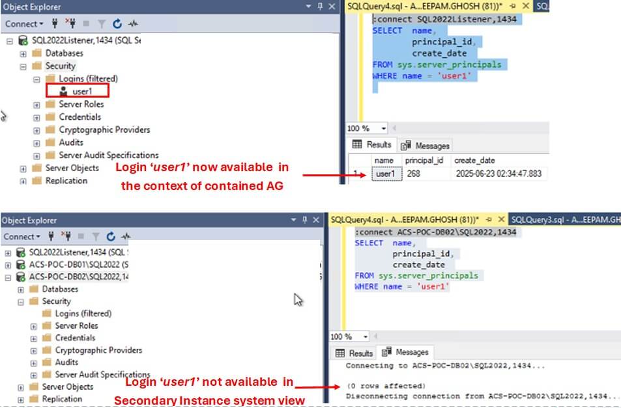The height and width of the screenshot is (408, 621).
Task: Select the user1 login icon
Action: pyautogui.click(x=63, y=91)
